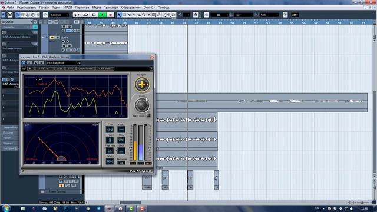This screenshot has height=212, width=377.
Task: Open the Оборудование menu
Action: click(131, 8)
